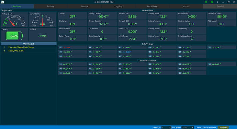The width and height of the screenshot is (237, 129).
Task: Open the Port Name dropdown
Action: [x=188, y=128]
